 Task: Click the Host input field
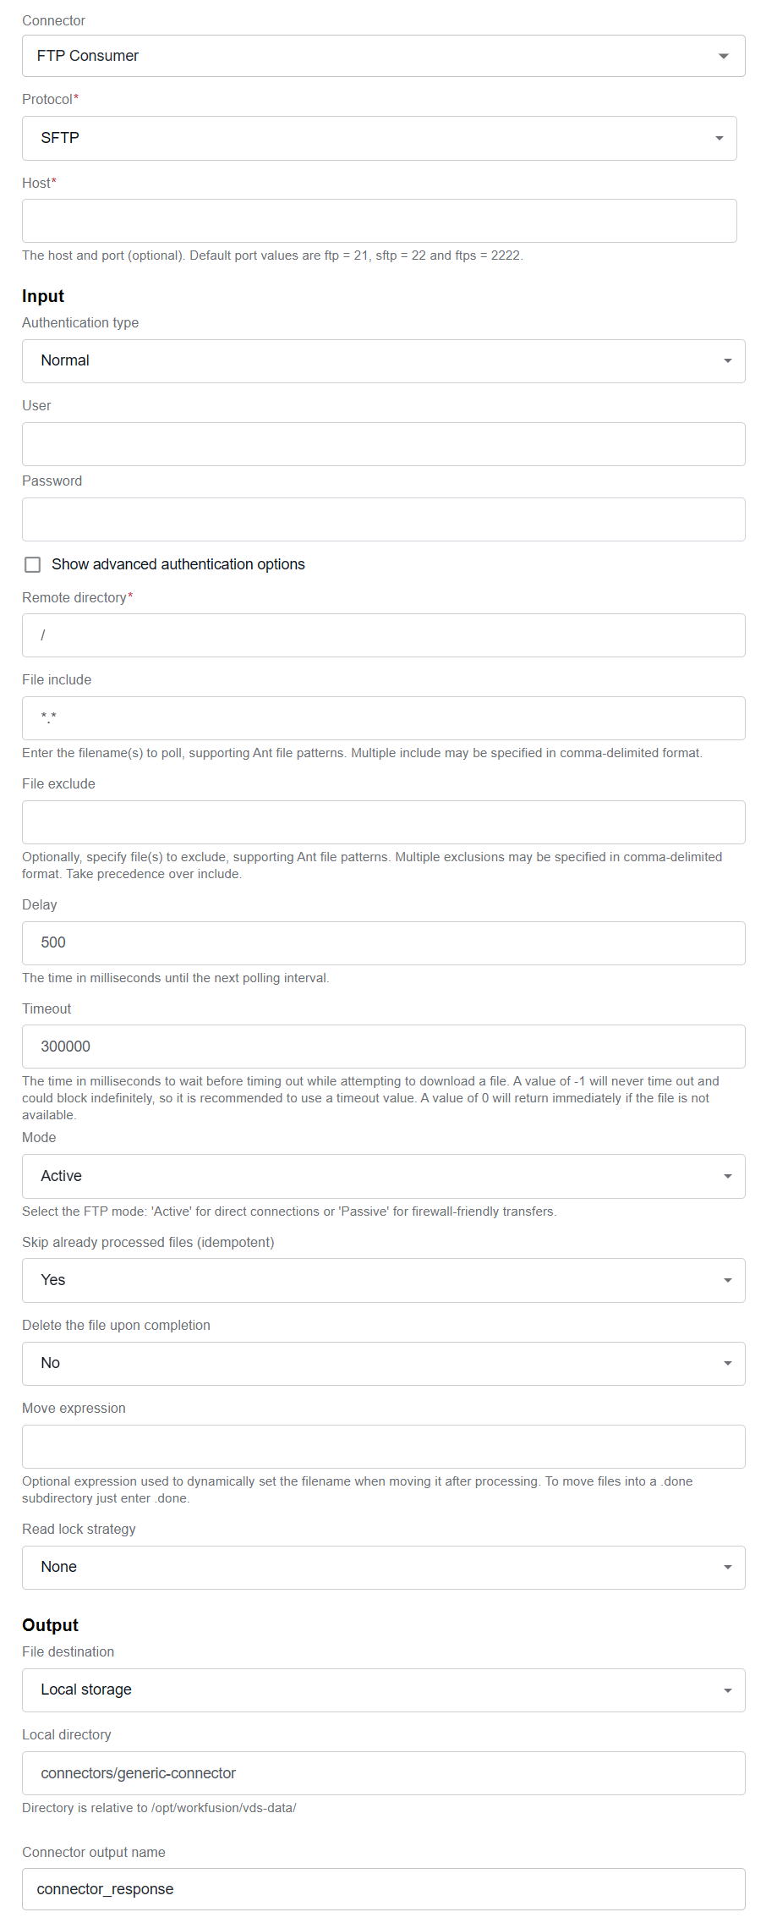[x=379, y=221]
